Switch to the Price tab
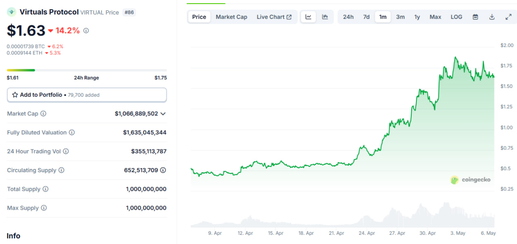Image resolution: width=517 pixels, height=244 pixels. pyautogui.click(x=199, y=17)
